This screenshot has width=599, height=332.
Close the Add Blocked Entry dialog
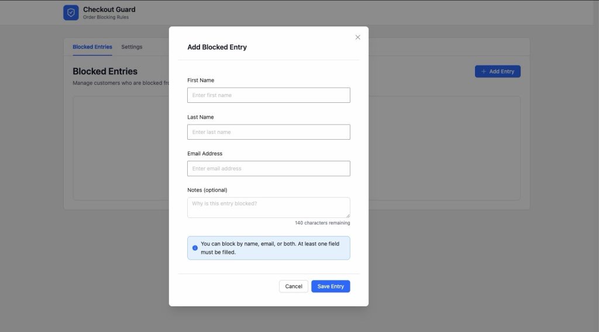point(357,37)
